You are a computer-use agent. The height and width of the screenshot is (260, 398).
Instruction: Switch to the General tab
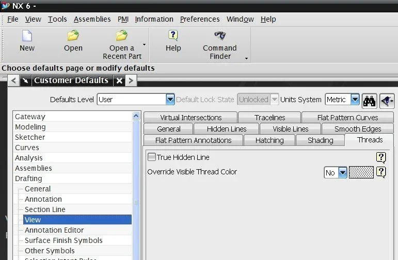(168, 129)
